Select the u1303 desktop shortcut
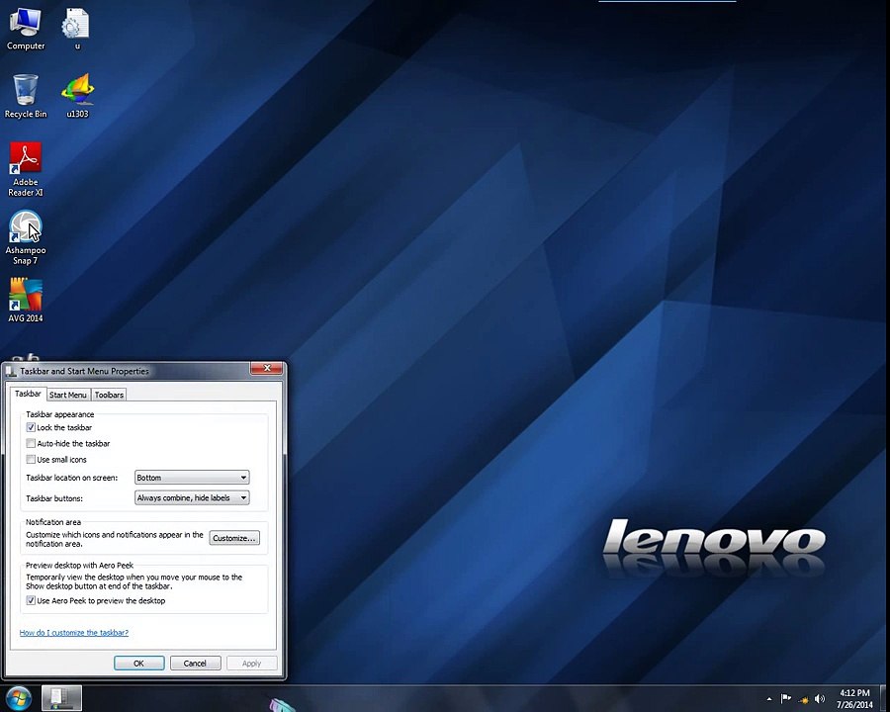The width and height of the screenshot is (890, 712). (78, 97)
